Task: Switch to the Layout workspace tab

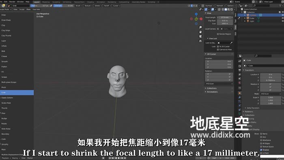Action: pos(37,2)
